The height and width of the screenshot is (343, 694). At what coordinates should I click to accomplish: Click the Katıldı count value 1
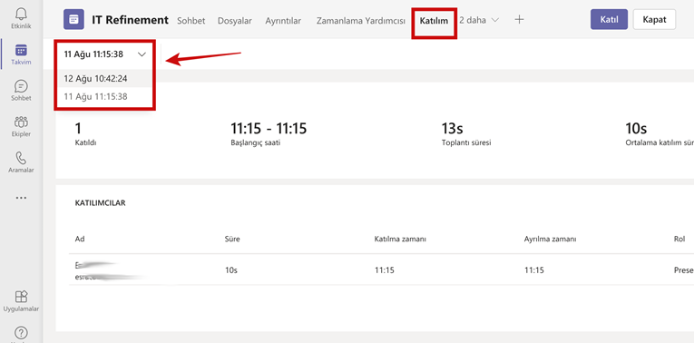coord(78,128)
